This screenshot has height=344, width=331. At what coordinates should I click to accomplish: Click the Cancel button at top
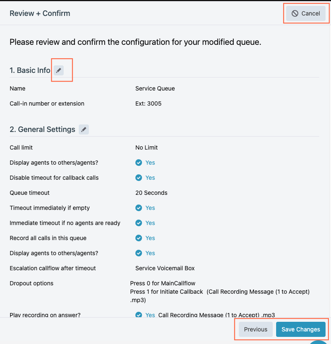(305, 13)
